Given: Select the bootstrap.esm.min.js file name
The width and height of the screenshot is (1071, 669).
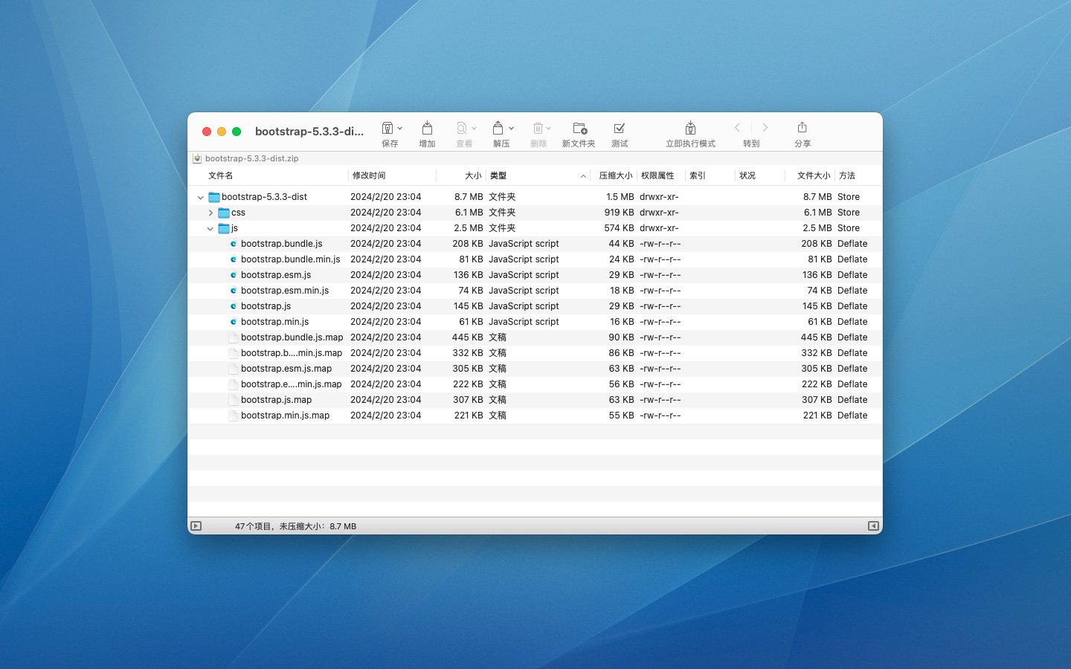Looking at the screenshot, I should tap(285, 291).
